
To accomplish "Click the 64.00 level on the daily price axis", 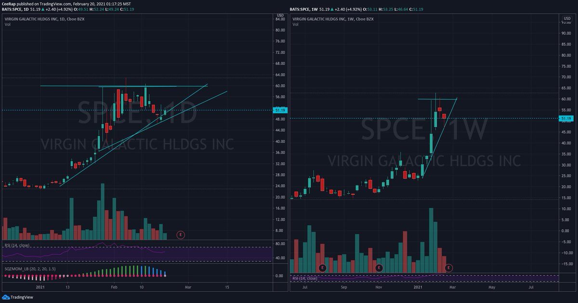I will click(x=280, y=75).
